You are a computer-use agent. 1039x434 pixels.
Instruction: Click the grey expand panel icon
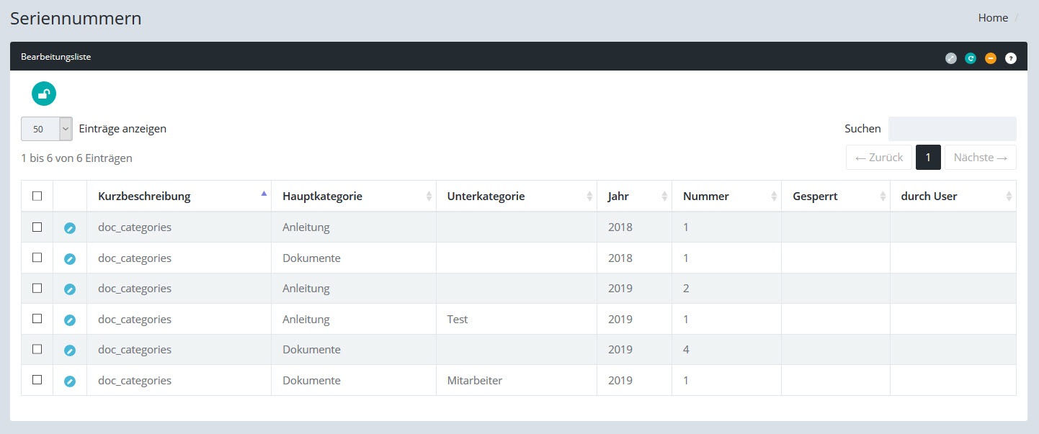951,58
